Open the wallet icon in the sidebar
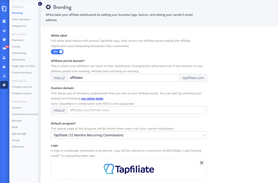The image size is (278, 183). (x=4, y=67)
